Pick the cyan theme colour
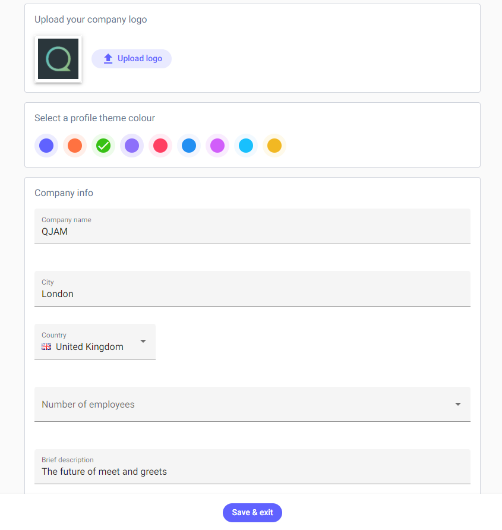This screenshot has width=502, height=530. [x=246, y=146]
